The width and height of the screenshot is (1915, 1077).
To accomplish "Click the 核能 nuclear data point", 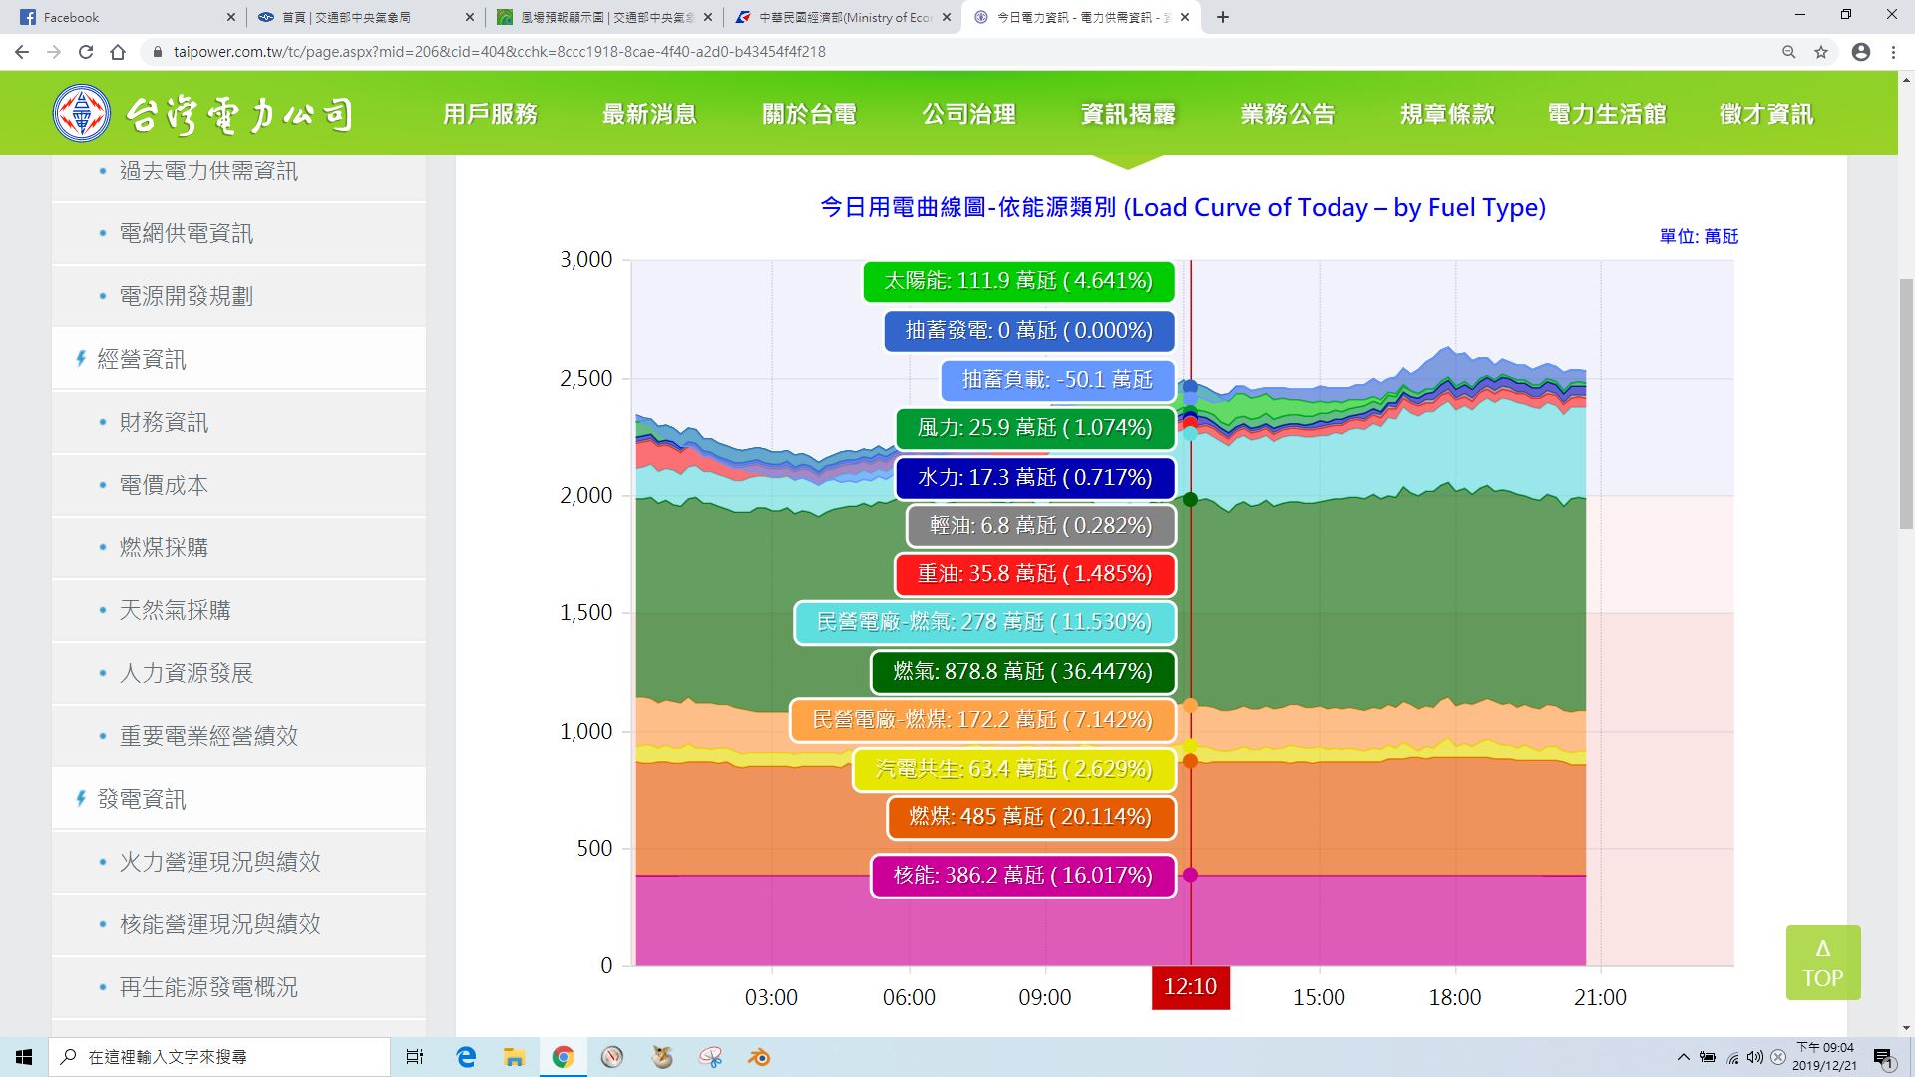I will (1190, 875).
